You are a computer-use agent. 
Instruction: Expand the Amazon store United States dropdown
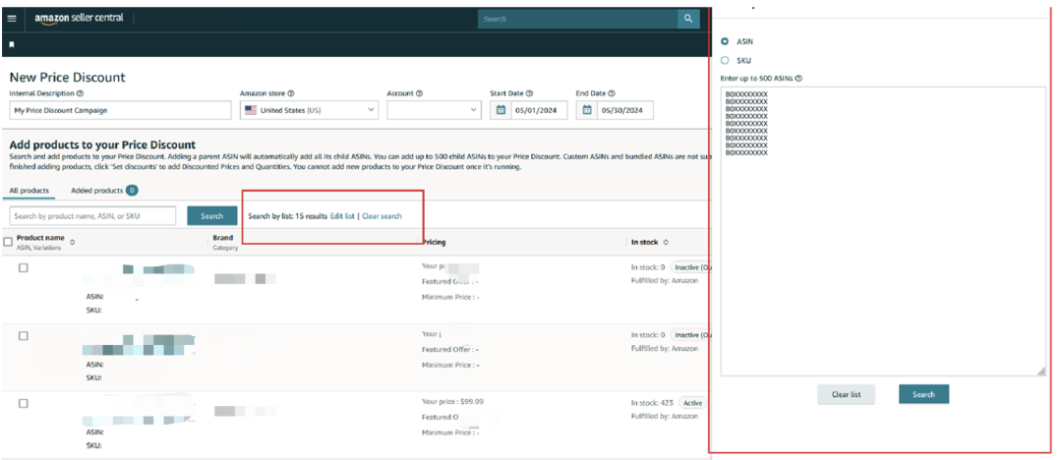click(x=310, y=110)
